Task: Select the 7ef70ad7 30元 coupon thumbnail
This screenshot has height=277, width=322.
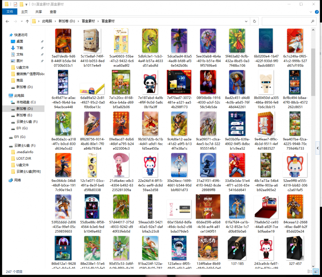Action: tap(179, 82)
